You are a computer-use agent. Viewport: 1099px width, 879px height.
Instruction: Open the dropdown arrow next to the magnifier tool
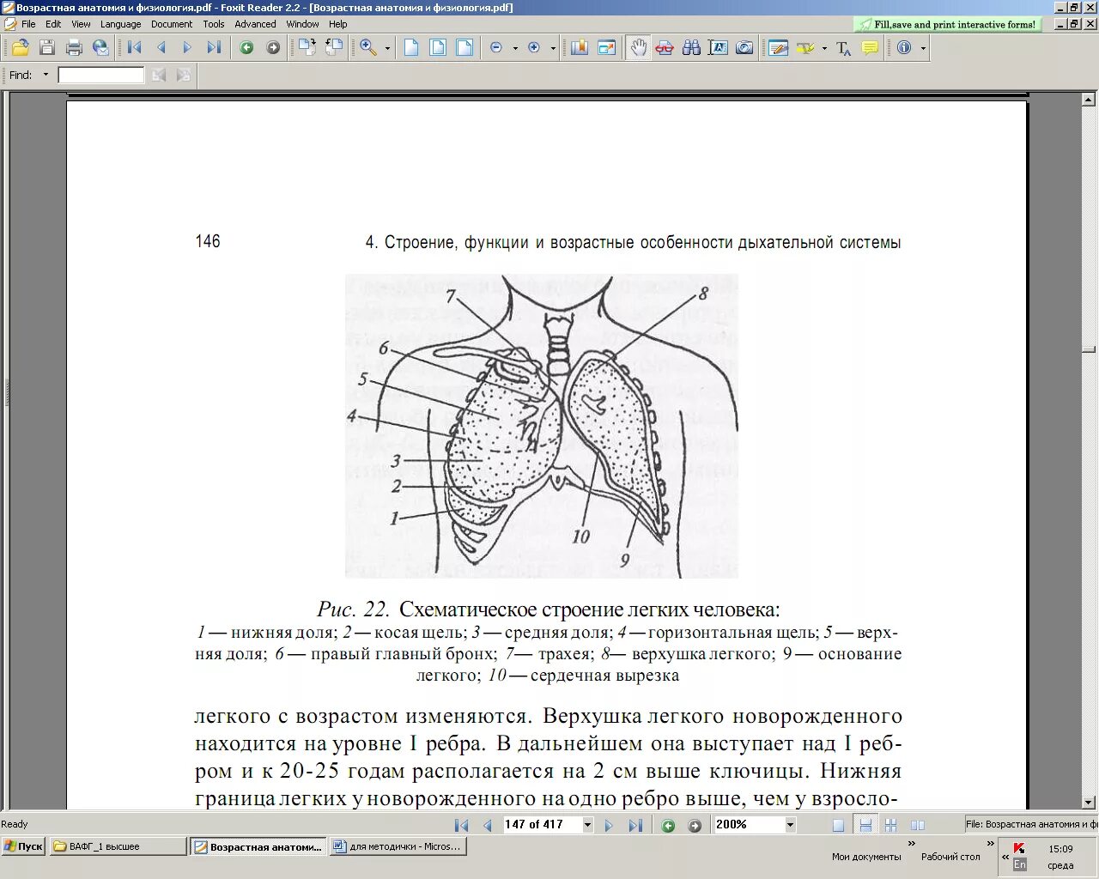[x=387, y=48]
